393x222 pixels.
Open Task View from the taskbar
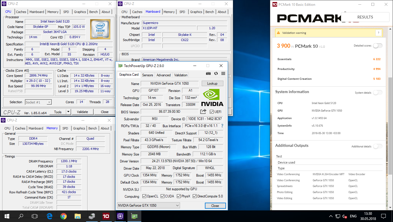pos(35,216)
